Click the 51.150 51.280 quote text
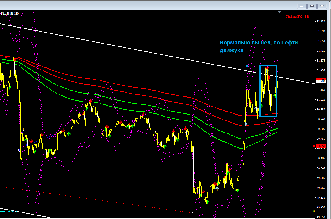Screen dimensions: 331x219 click(10, 14)
